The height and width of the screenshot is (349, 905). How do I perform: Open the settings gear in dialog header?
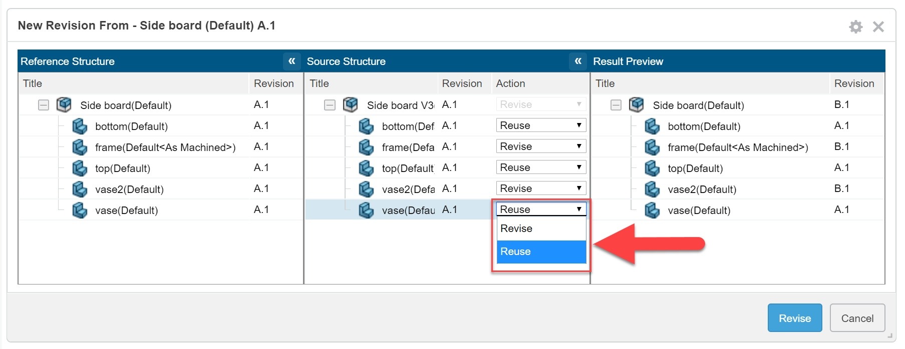(855, 26)
